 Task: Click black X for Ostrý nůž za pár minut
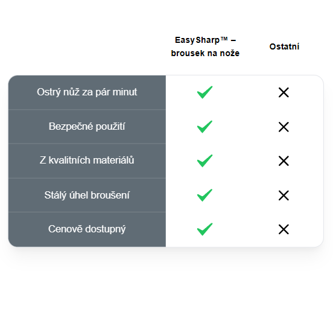click(284, 92)
